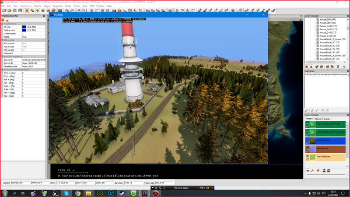Toggle visibility of first chernarusplus wrp layer
Viewport: 350px width, 197px height.
[308, 124]
